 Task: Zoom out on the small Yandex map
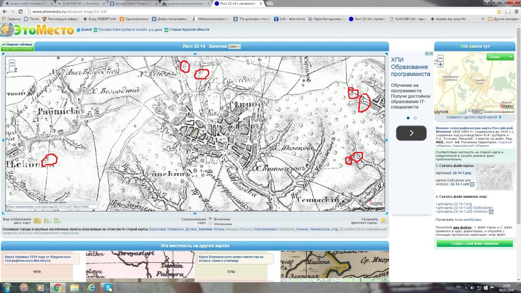pyautogui.click(x=440, y=58)
